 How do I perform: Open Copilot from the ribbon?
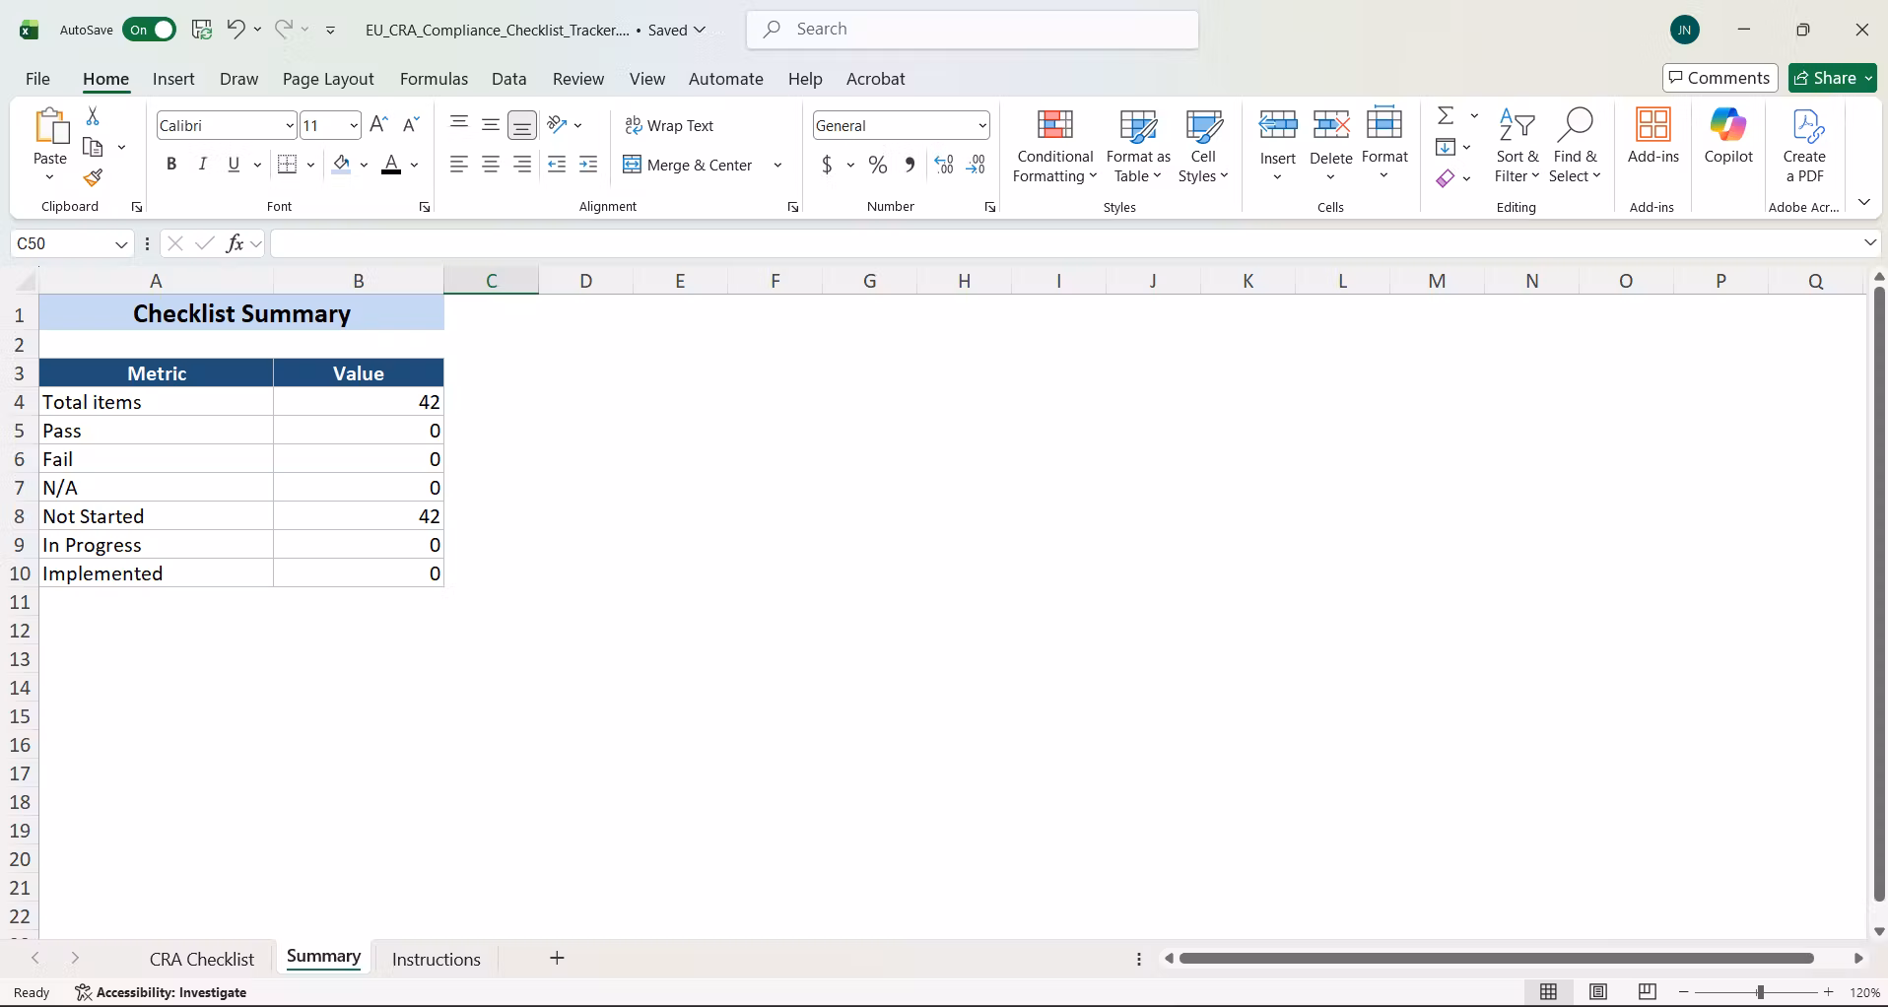click(x=1728, y=137)
